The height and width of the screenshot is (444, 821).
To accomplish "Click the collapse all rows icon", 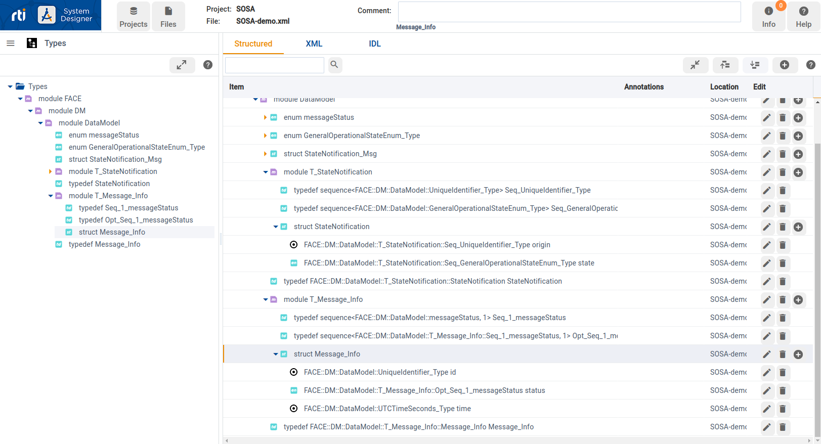I will (725, 65).
